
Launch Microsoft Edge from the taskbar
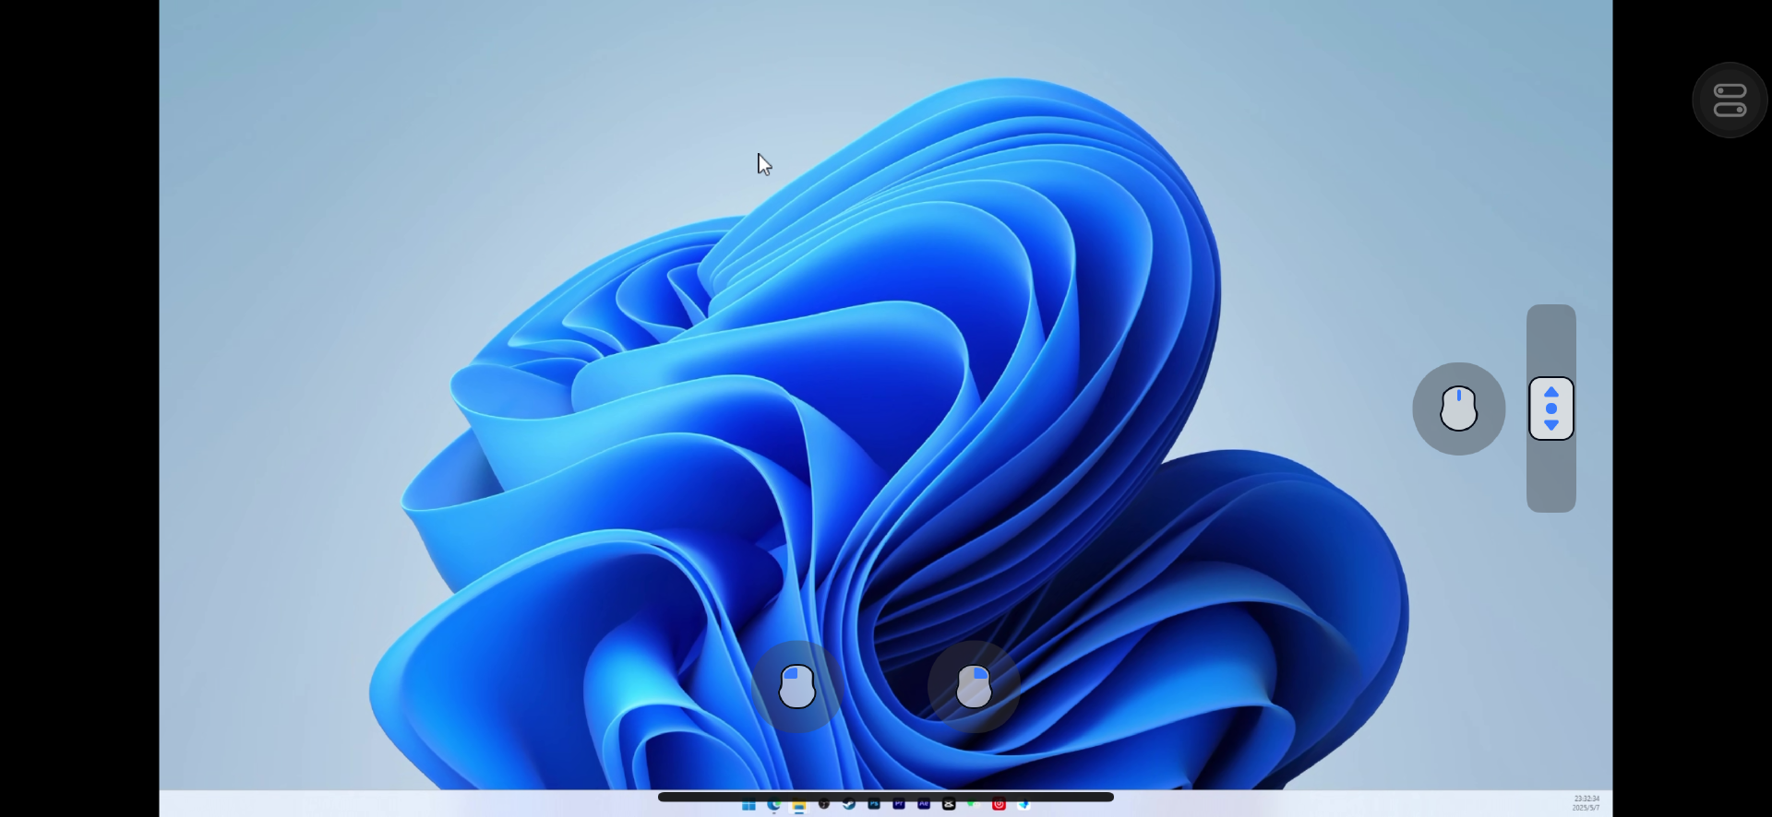click(x=773, y=804)
